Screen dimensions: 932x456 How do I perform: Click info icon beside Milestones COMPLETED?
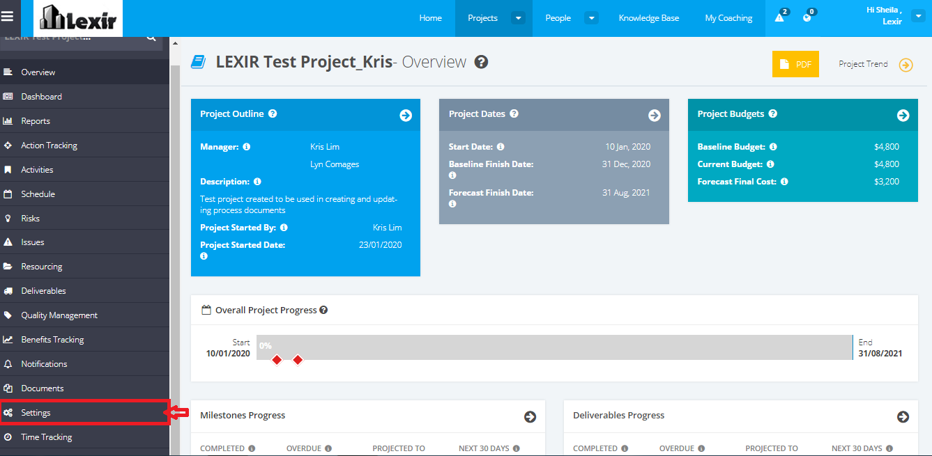[x=252, y=449]
